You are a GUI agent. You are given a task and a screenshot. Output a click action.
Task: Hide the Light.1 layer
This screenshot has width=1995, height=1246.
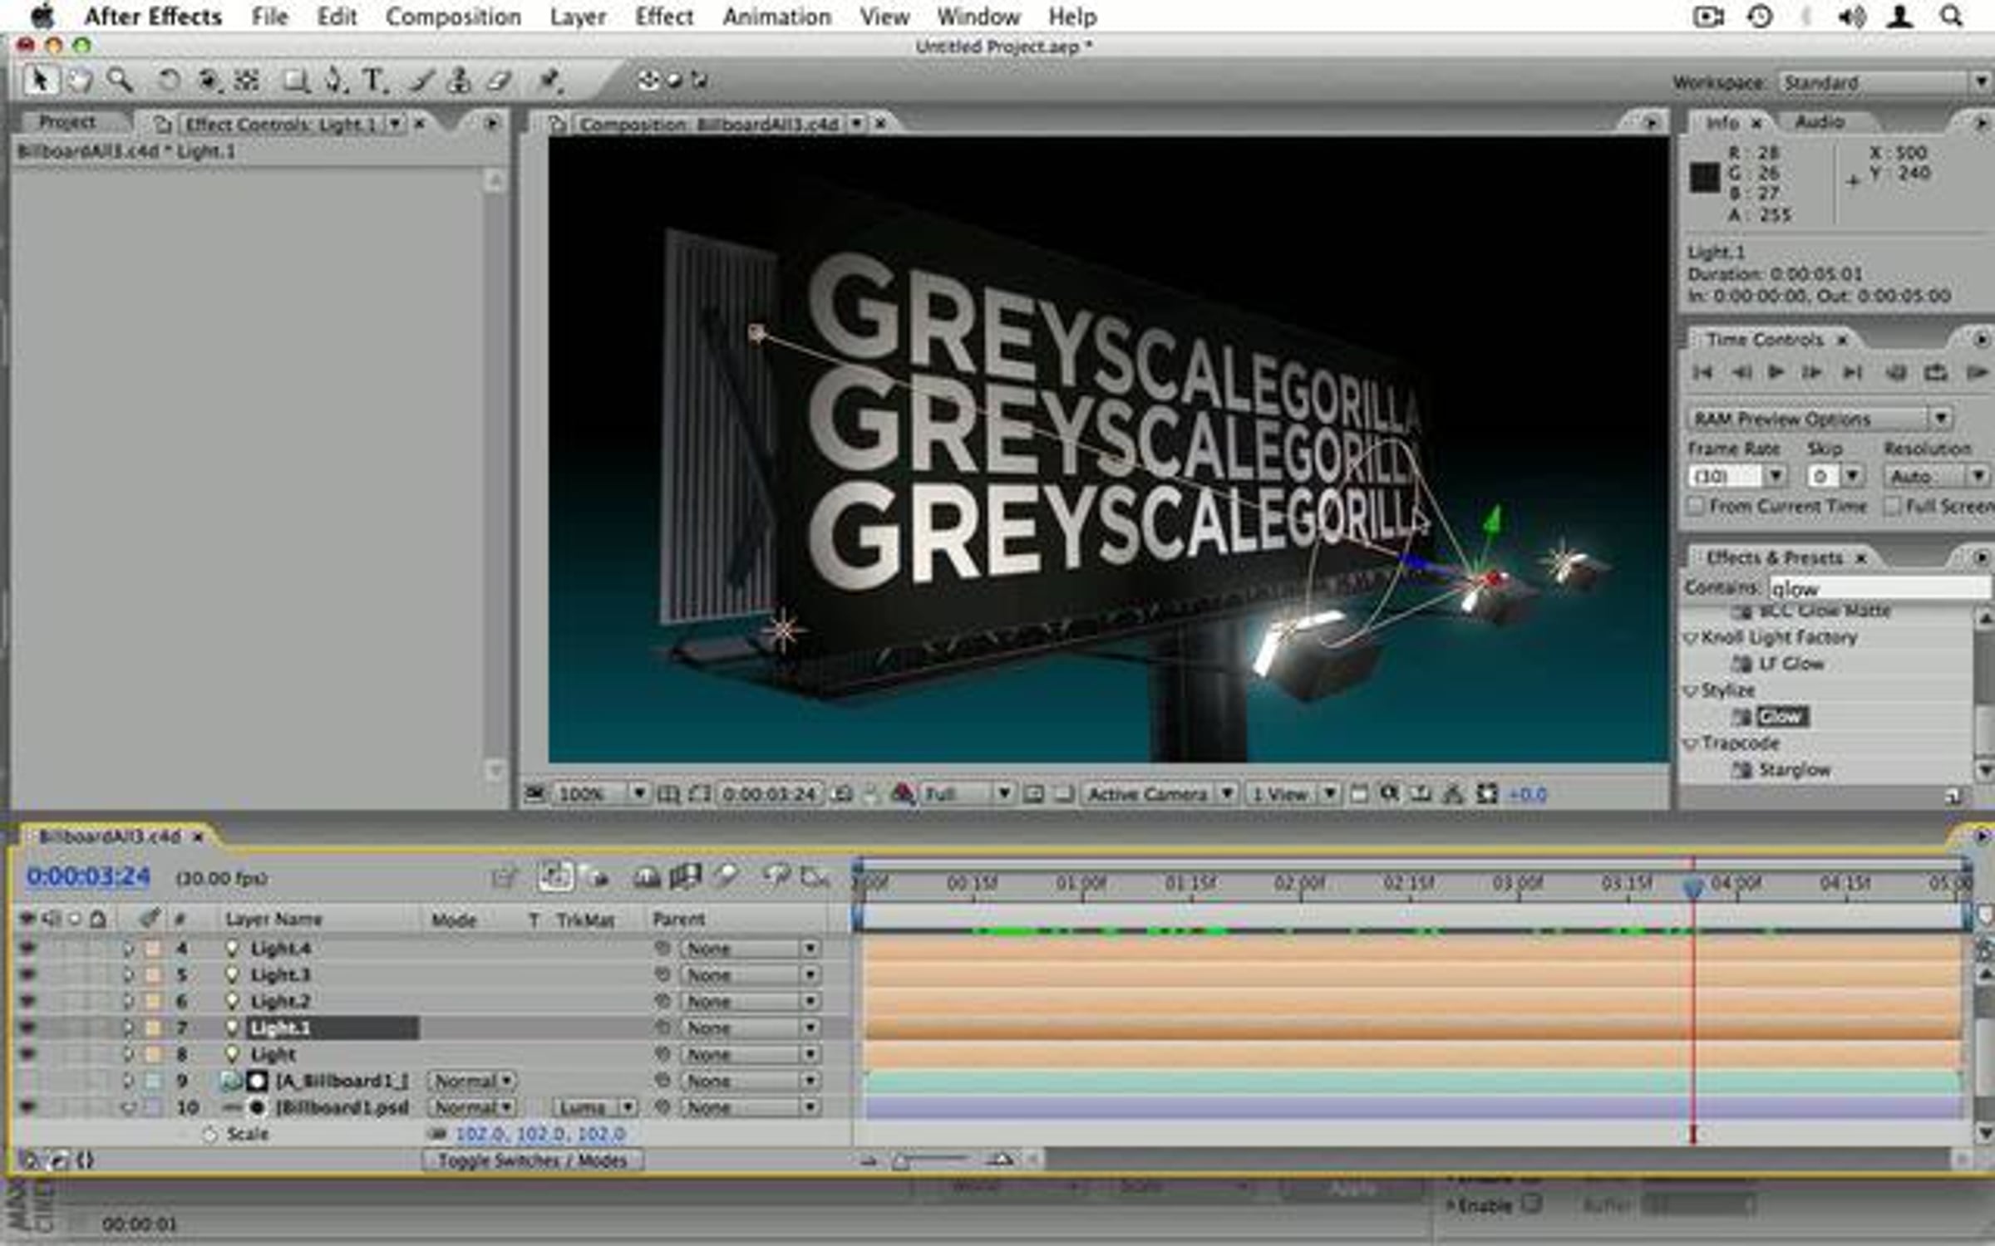click(x=27, y=1028)
